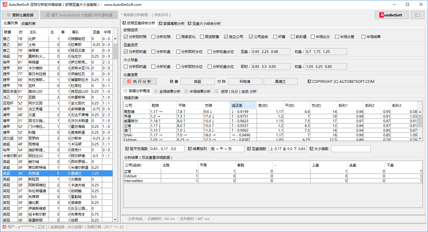Enable 杯赛 checkbox
Viewport: 428px width, 232px height.
tap(279, 37)
